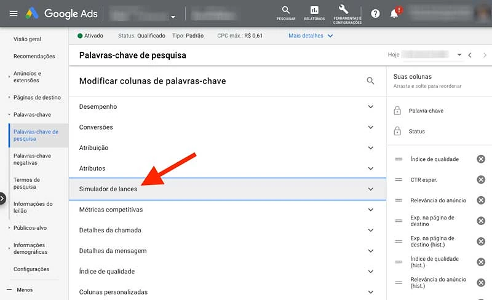Open Termos de pesquisa in sidebar

coord(26,183)
